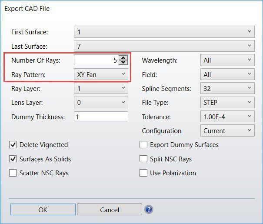263x224 pixels.
Task: Click into the Dummy Thickness input field
Action: (x=101, y=117)
